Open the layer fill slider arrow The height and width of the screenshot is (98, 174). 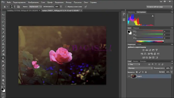[172, 72]
